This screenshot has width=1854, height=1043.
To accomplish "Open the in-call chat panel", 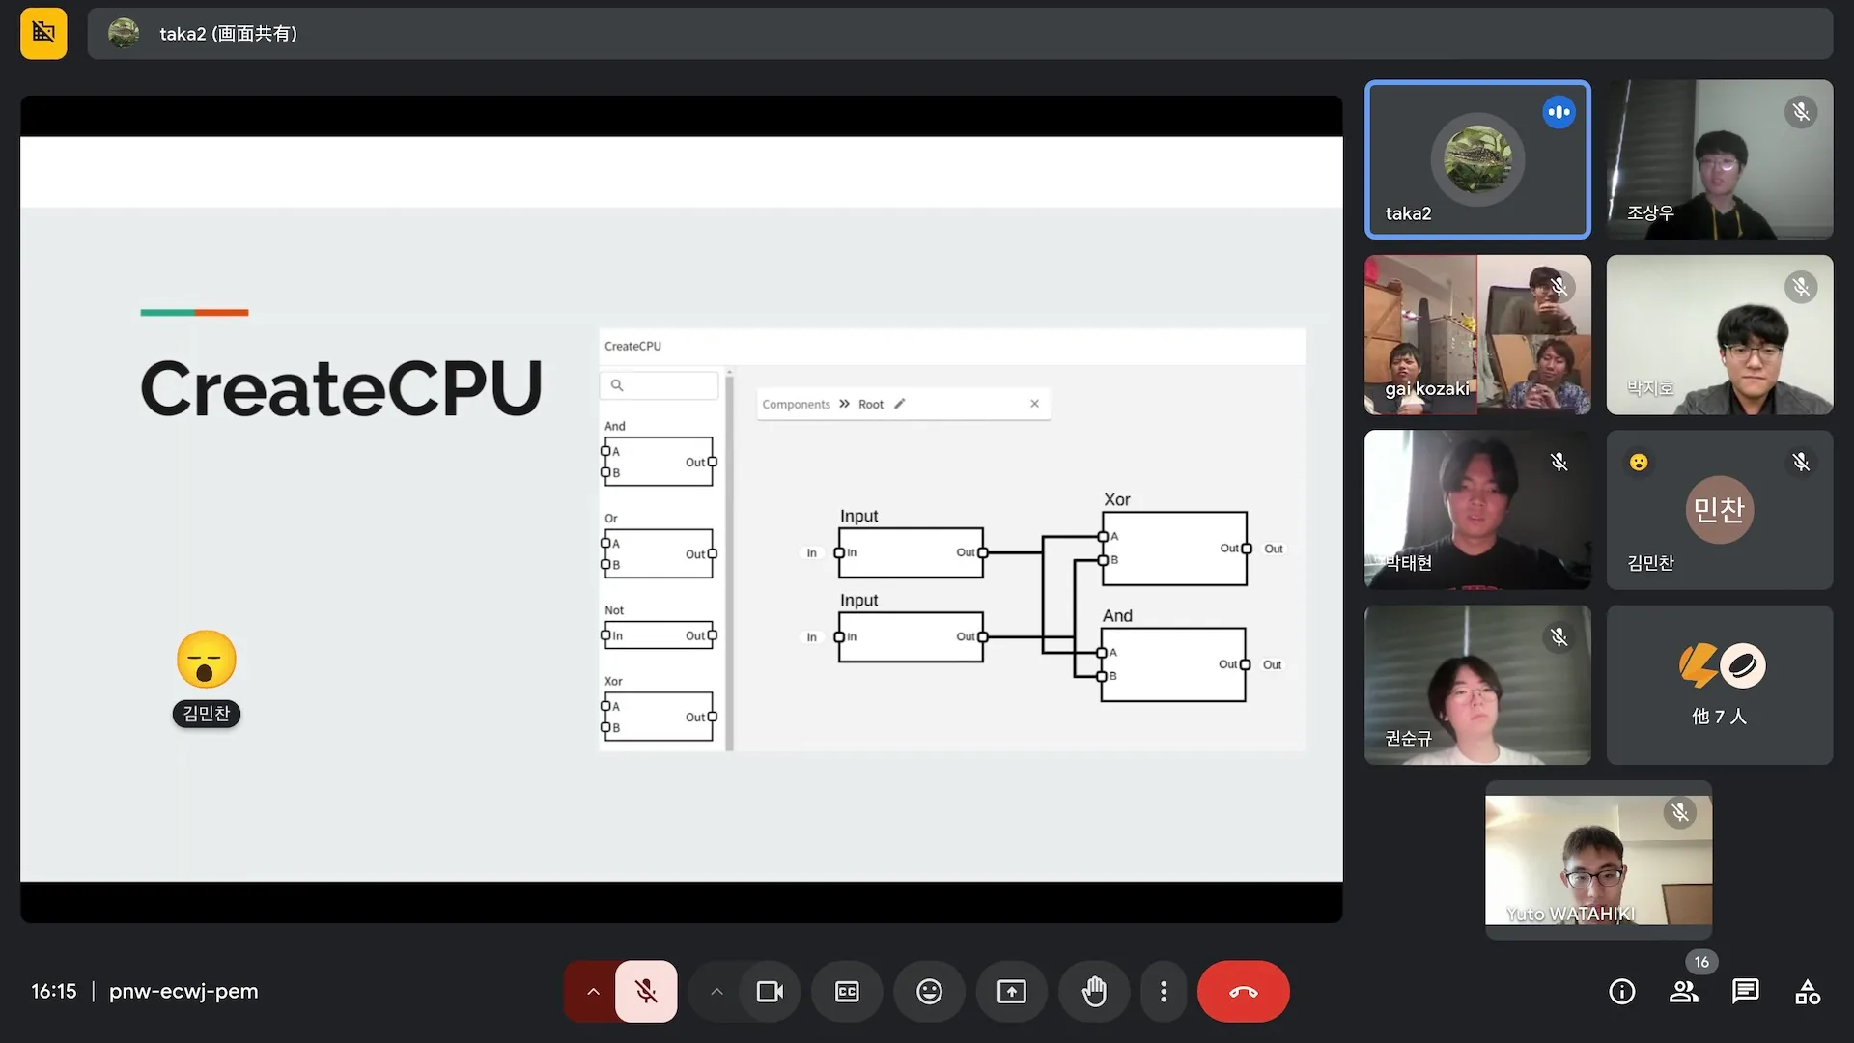I will click(x=1746, y=991).
